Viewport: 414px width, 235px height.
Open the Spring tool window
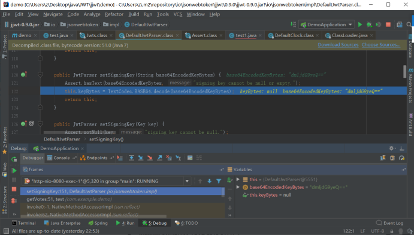pyautogui.click(x=98, y=223)
